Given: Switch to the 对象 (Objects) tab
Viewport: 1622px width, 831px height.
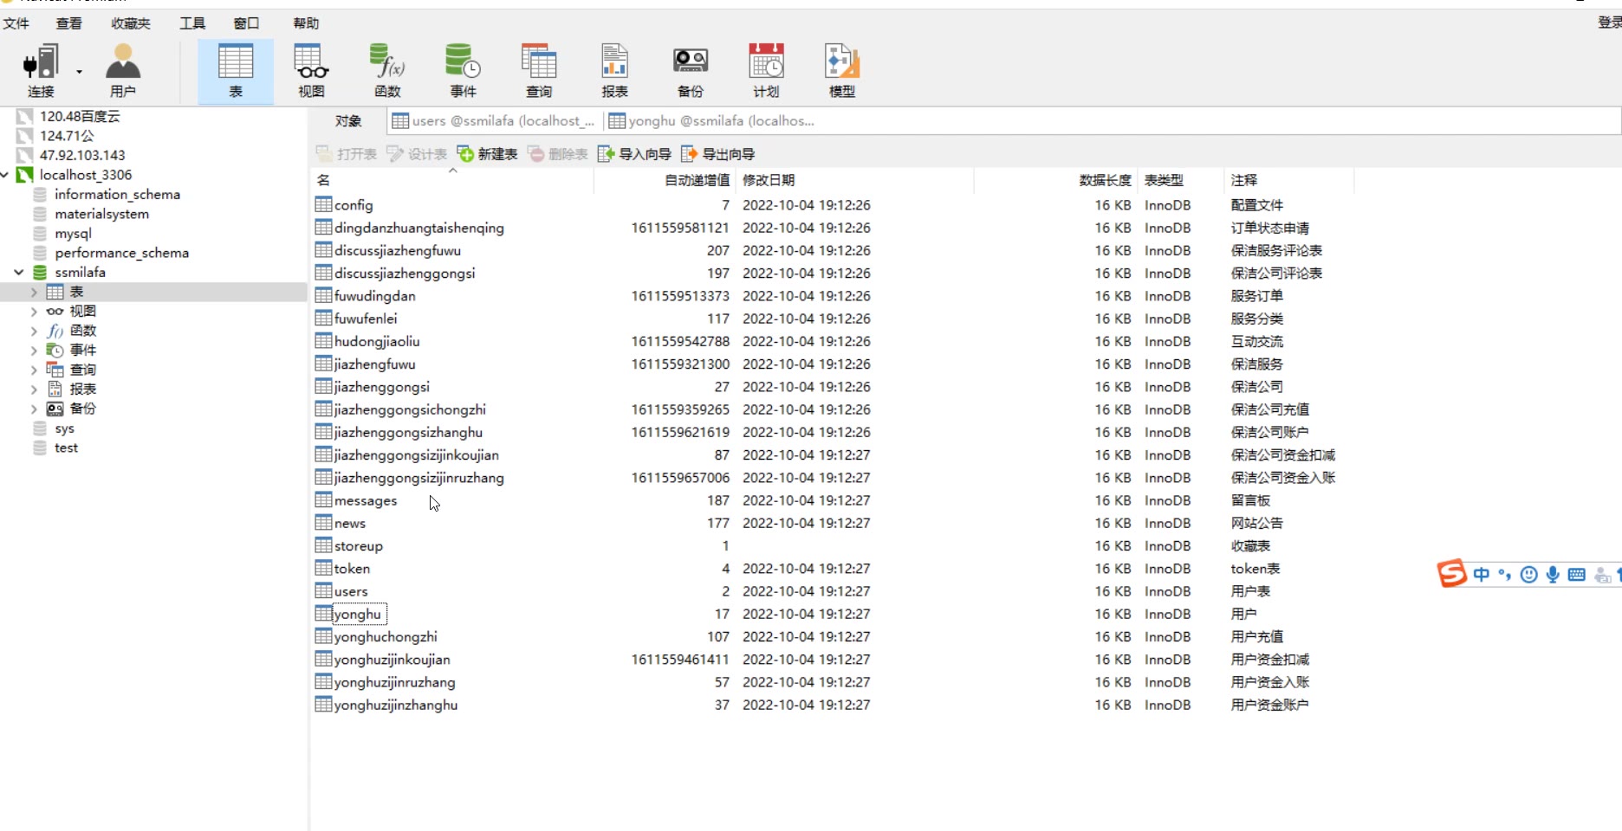Looking at the screenshot, I should [x=348, y=121].
